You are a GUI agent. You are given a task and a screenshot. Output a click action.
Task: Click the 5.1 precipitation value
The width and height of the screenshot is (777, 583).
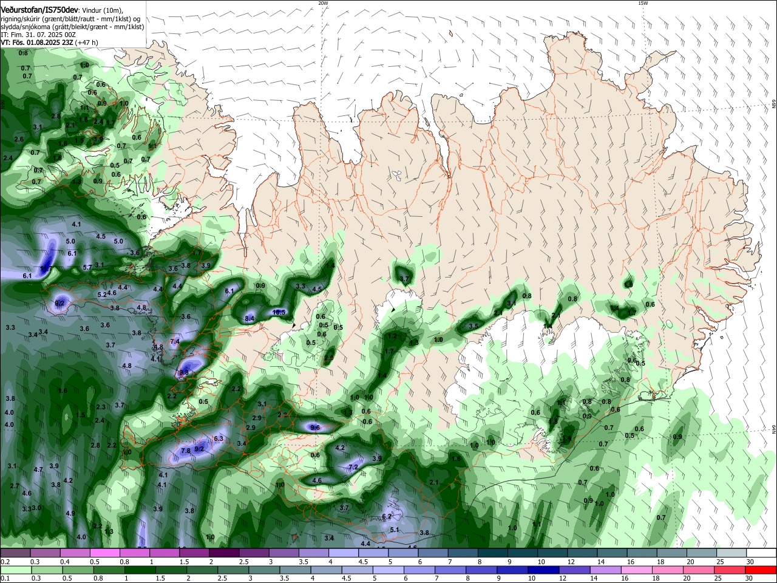(395, 530)
